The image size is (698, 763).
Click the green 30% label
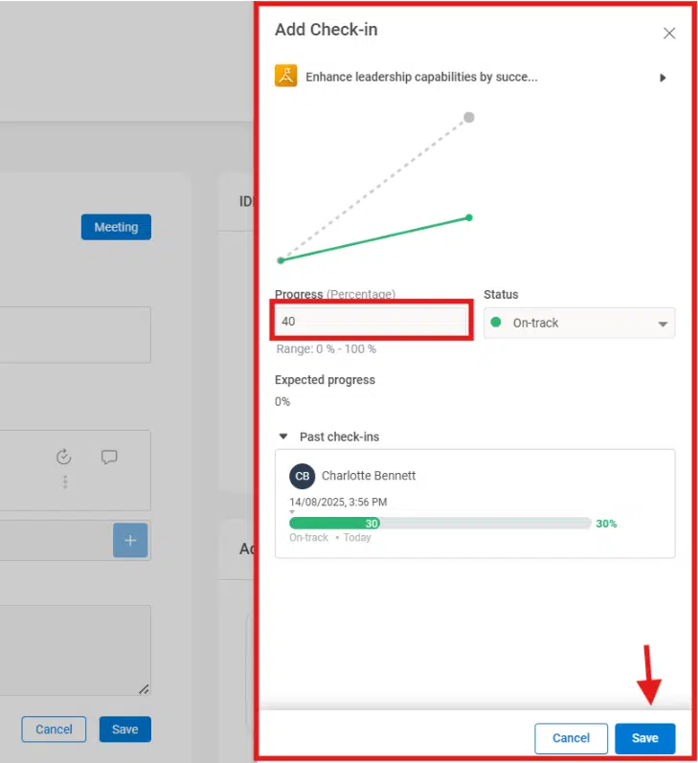[606, 524]
